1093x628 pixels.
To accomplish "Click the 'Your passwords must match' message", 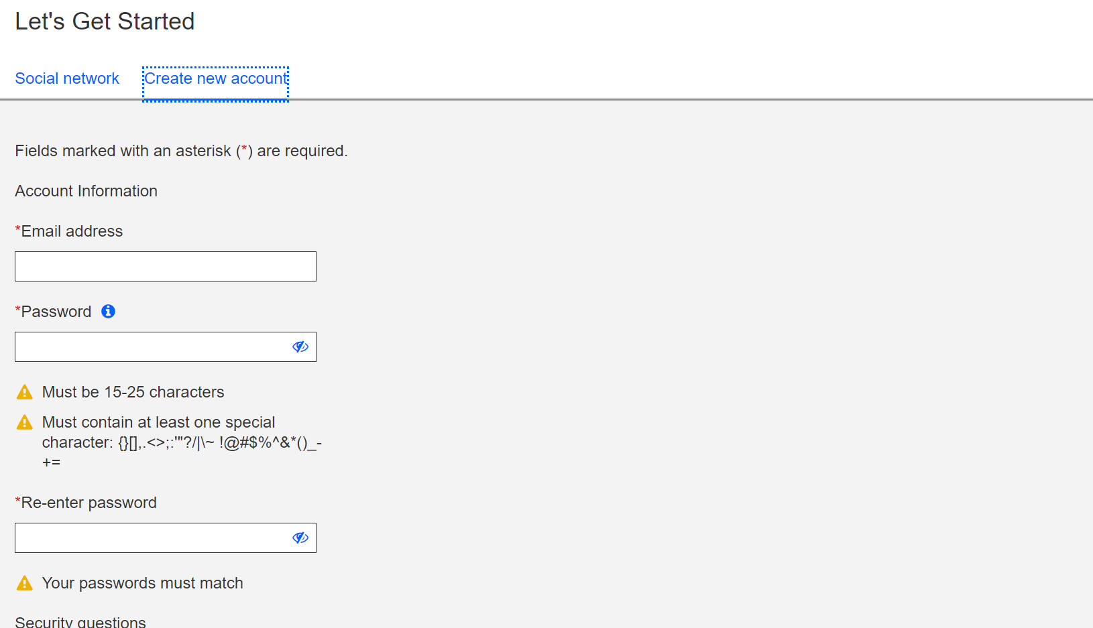I will click(142, 583).
